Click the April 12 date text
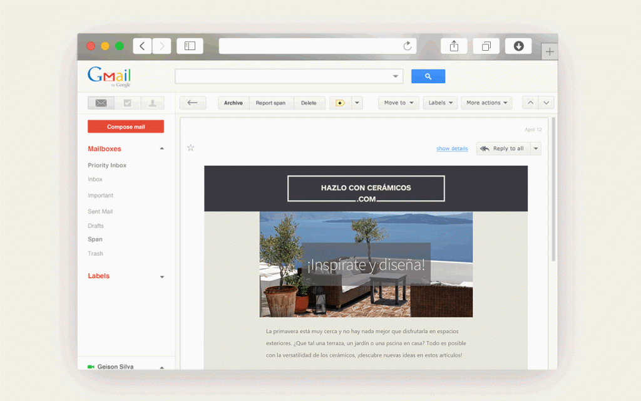 click(x=533, y=130)
